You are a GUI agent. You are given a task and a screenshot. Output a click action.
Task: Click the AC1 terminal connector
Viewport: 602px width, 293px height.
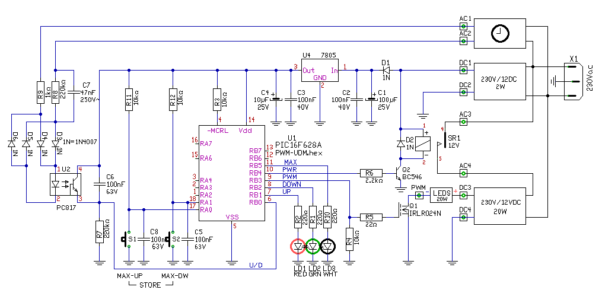pyautogui.click(x=464, y=26)
